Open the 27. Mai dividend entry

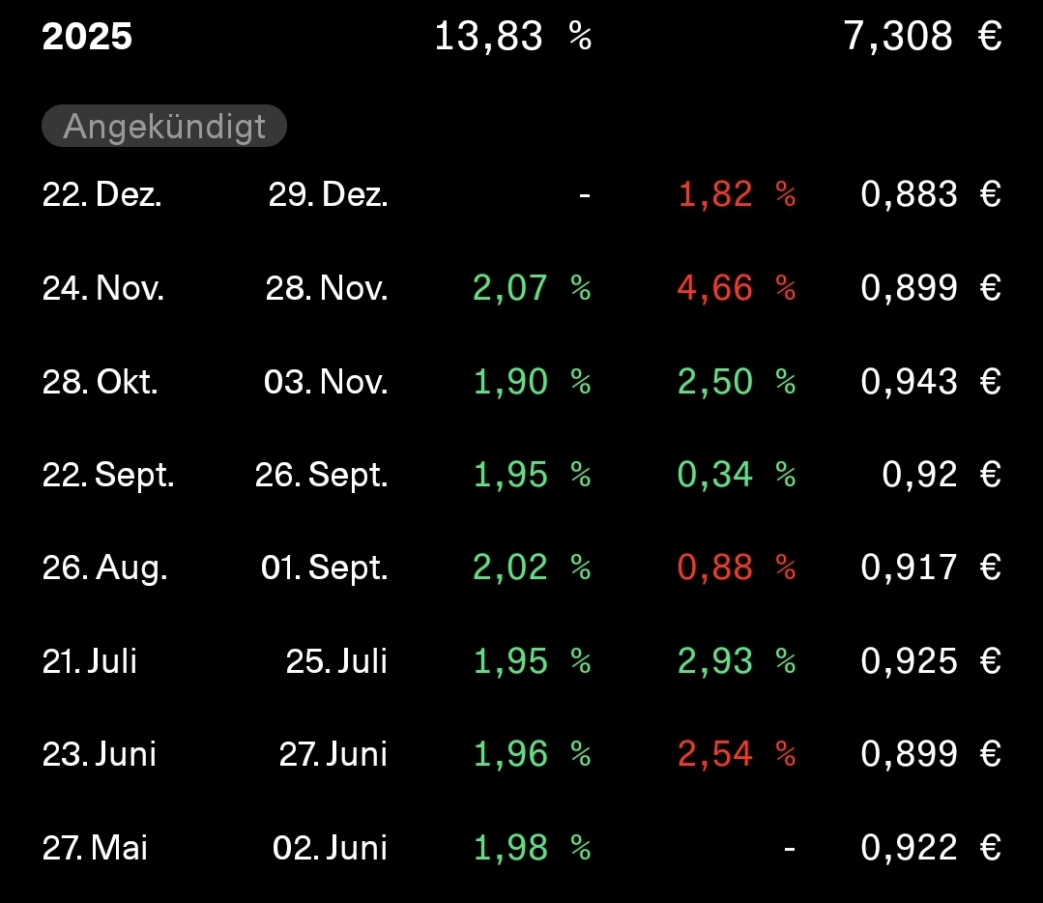click(95, 848)
